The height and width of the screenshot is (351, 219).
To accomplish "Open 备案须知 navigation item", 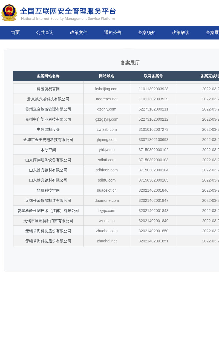I will point(147,33).
